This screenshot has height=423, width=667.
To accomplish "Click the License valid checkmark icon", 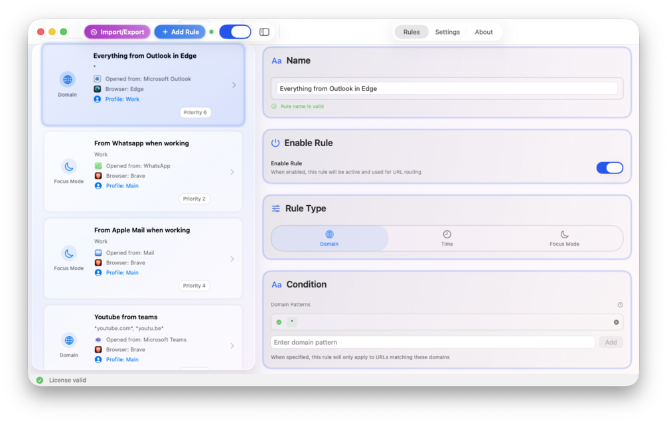I will 40,380.
